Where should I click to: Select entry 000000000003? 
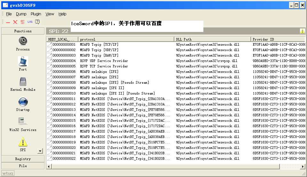[x=64, y=56]
